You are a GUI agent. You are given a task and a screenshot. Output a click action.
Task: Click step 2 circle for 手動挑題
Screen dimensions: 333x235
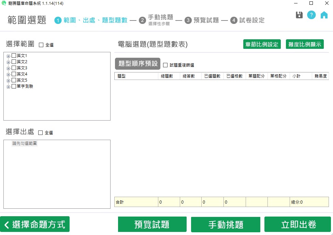click(x=142, y=20)
